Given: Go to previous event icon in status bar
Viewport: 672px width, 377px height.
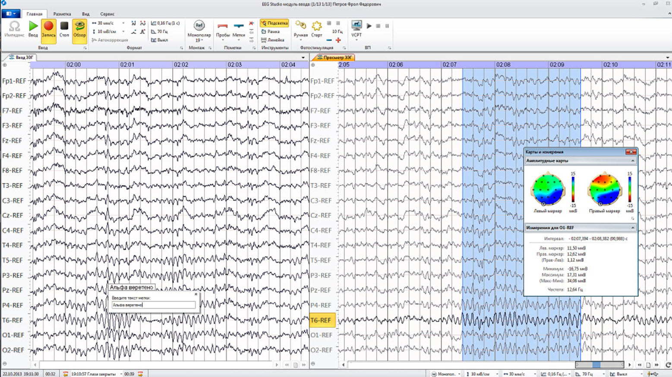Looking at the screenshot, I should (x=66, y=374).
